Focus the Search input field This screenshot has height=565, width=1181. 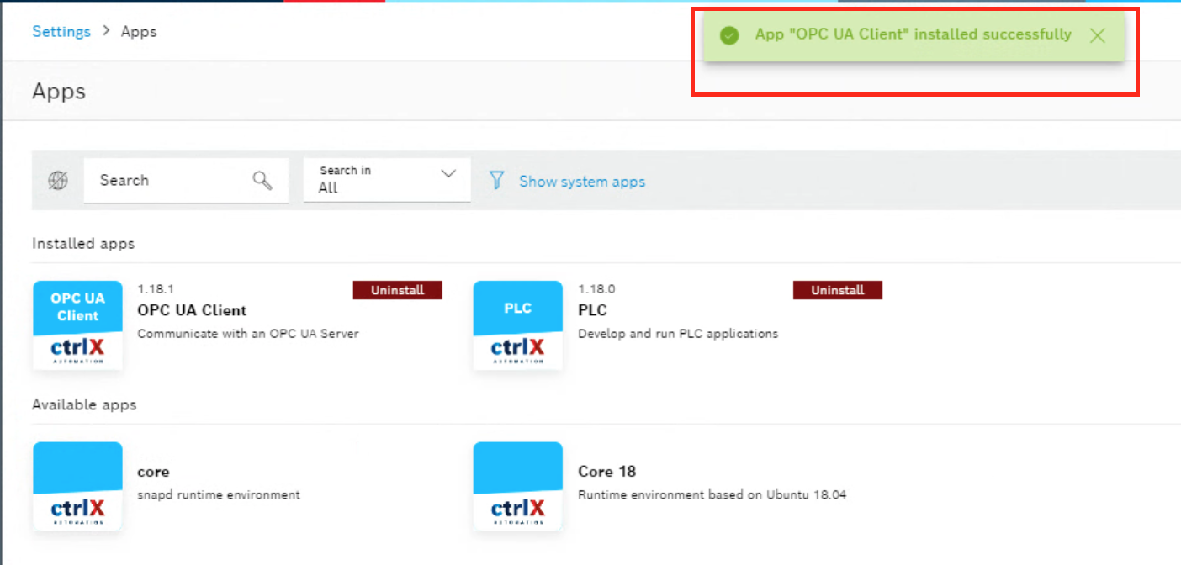(x=186, y=180)
